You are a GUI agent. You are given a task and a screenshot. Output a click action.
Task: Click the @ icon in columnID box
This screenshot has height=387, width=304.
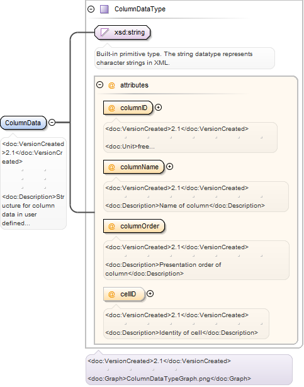111,108
